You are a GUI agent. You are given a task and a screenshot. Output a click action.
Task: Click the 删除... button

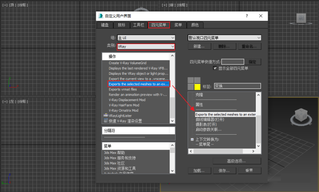point(224,46)
